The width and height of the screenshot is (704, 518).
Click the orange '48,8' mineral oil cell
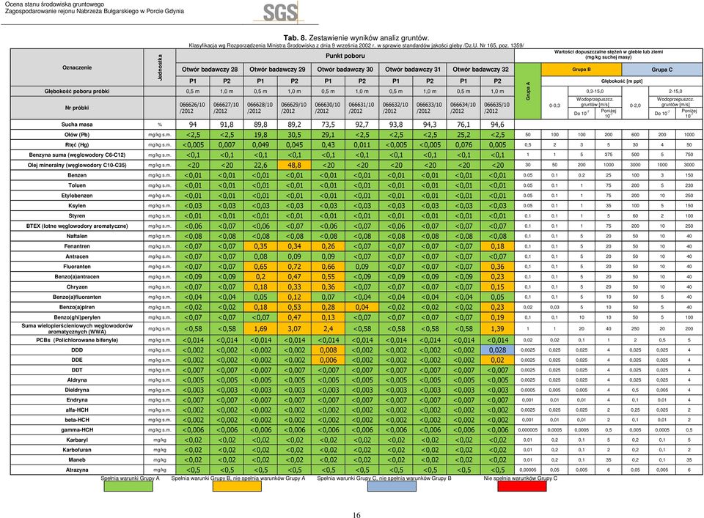click(x=294, y=165)
